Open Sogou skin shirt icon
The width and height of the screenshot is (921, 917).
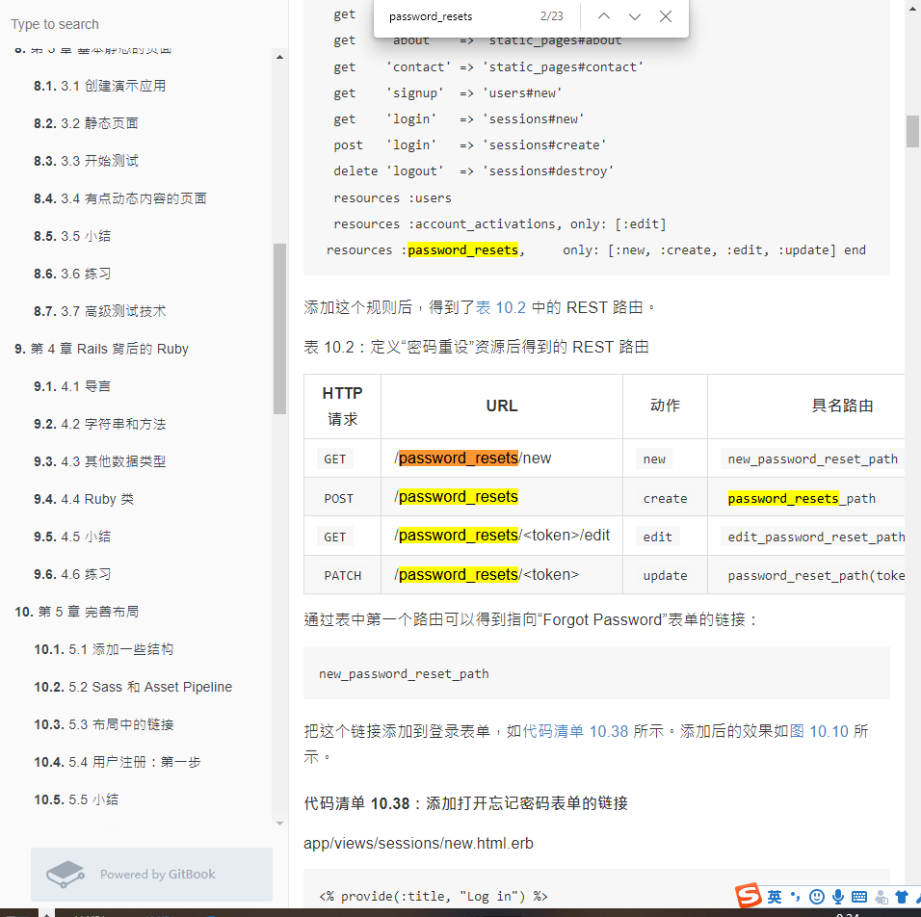(902, 897)
